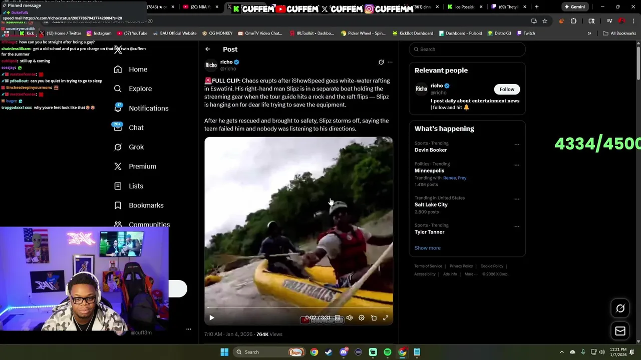This screenshot has height=360, width=641.
Task: Open Grok in the X sidebar
Action: (x=129, y=147)
